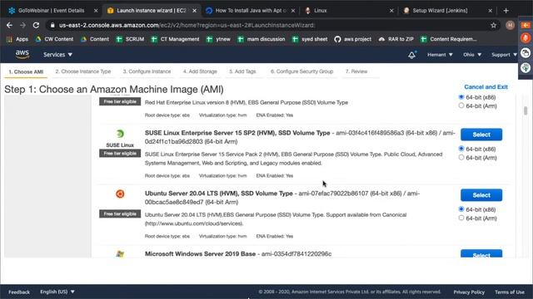Select 64-bit (x86) for Ubuntu Server

pos(461,209)
